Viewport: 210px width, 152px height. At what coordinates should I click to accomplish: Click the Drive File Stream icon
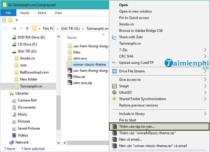114,71
